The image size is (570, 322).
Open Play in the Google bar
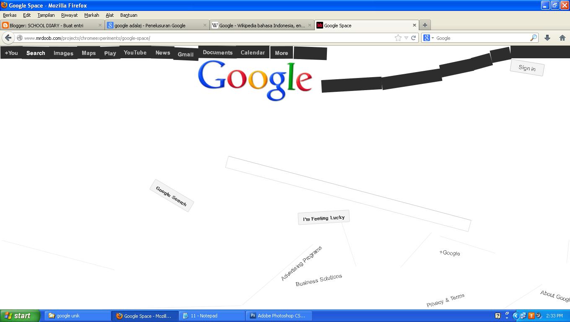[110, 53]
